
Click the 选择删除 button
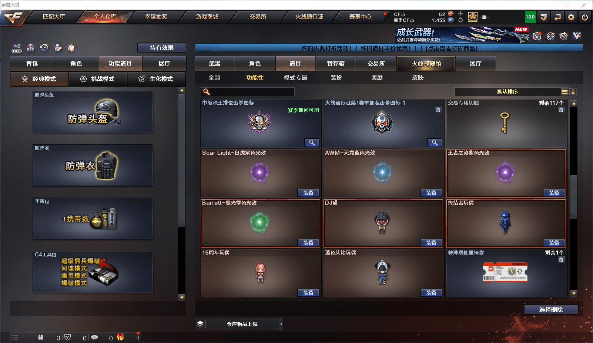[551, 310]
